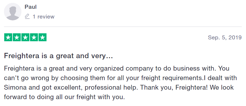Click Paul's grey profile avatar

click(x=13, y=12)
